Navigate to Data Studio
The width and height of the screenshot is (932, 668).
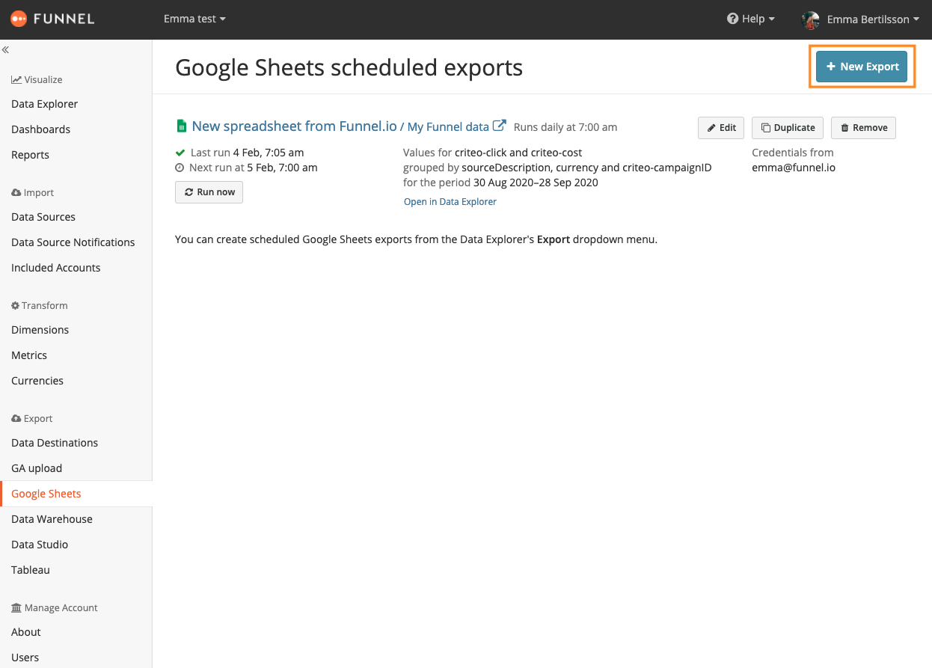40,545
